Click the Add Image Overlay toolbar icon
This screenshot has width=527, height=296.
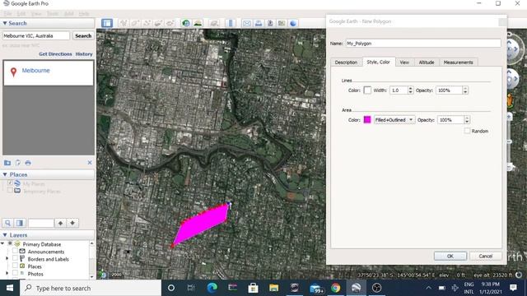158,23
